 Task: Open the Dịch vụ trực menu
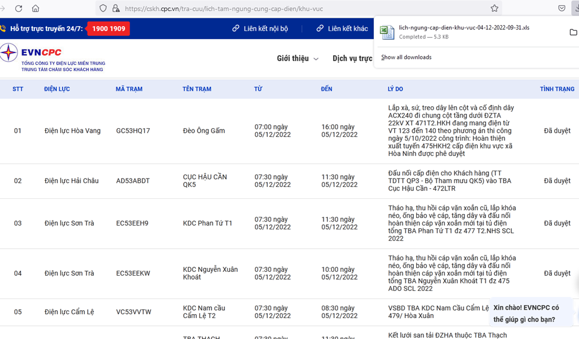coord(352,58)
